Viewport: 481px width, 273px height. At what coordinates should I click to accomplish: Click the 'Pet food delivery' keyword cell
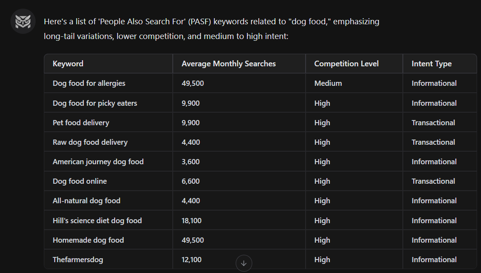click(81, 122)
